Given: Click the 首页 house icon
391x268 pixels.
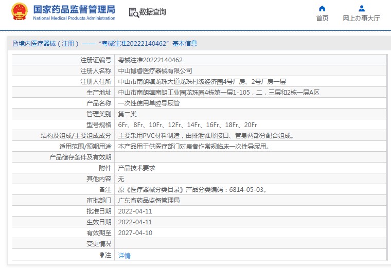Looking at the screenshot, I should pos(322,8).
